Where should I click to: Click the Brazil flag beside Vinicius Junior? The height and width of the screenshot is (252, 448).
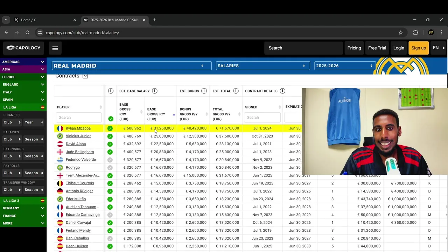tap(60, 136)
